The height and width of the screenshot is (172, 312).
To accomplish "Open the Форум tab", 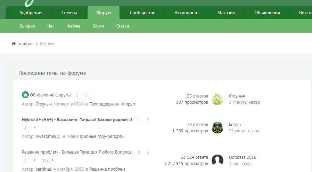I will (x=104, y=13).
